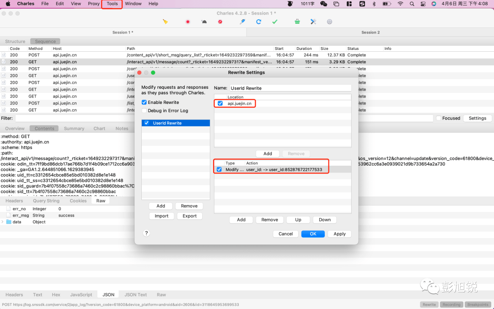Open the Query String tab
Screen dimensions: 494x309
tap(46, 201)
